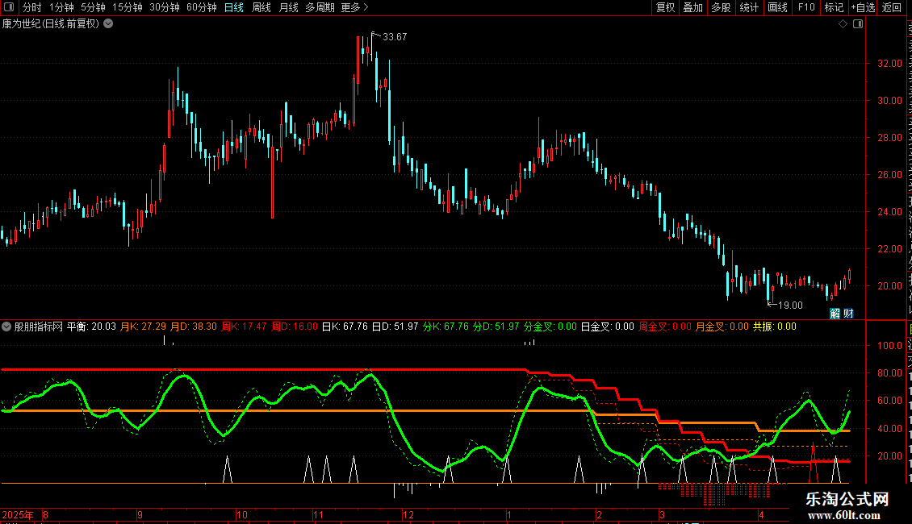Image resolution: width=912 pixels, height=524 pixels.
Task: Switch to 分时 intraday view
Action: 32,7
